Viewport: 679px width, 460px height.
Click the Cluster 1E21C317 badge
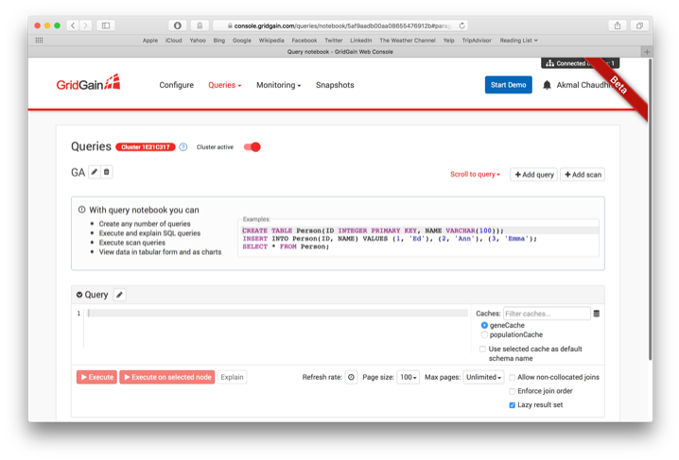coord(145,147)
